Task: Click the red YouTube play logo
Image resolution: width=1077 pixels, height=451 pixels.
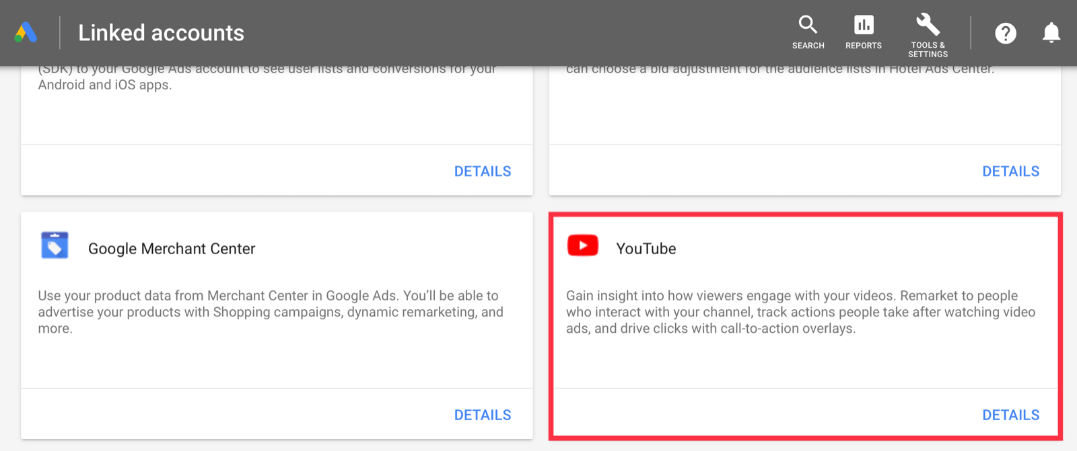Action: pos(583,246)
